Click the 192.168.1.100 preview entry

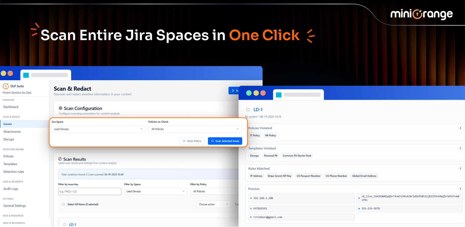[301, 198]
